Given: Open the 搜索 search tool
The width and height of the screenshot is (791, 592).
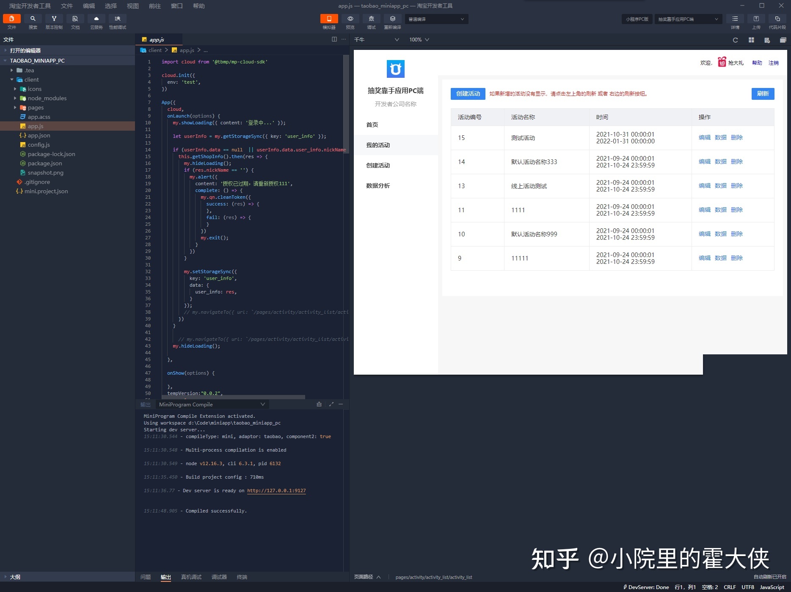Looking at the screenshot, I should pos(33,19).
